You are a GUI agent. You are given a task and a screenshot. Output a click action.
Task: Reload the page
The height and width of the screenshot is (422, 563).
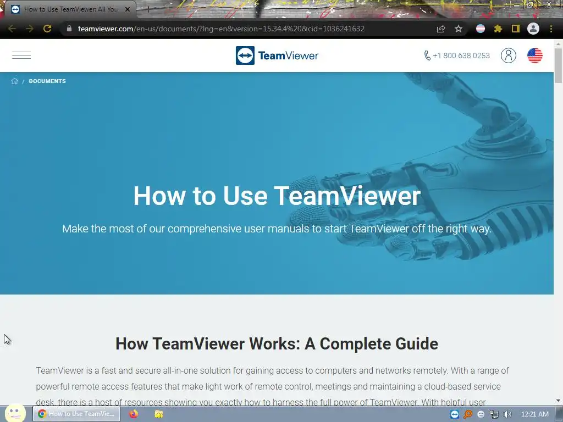point(47,29)
